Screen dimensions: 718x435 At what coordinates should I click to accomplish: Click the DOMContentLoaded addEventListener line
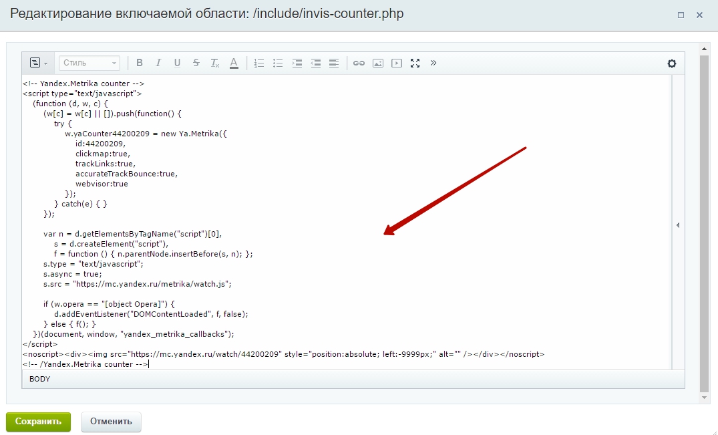[x=151, y=314]
